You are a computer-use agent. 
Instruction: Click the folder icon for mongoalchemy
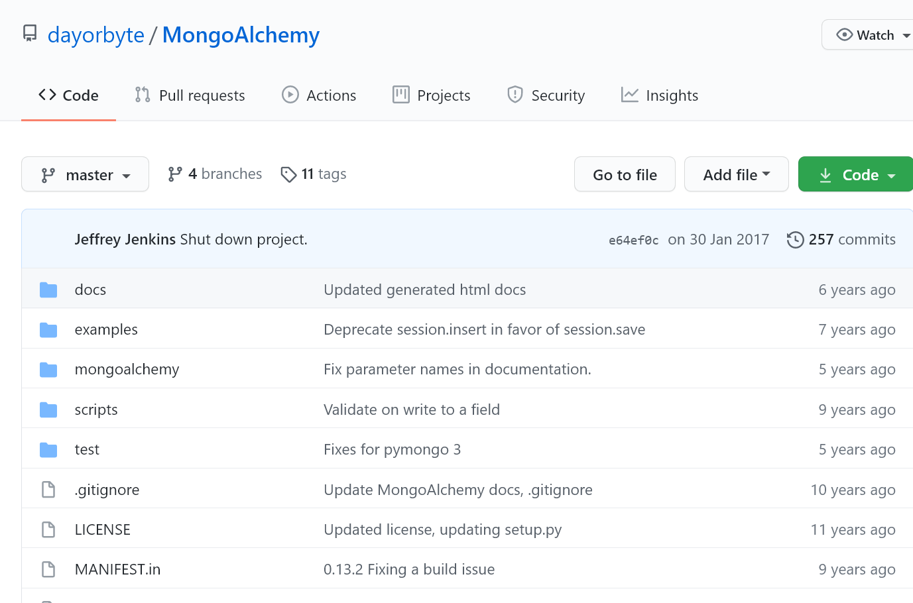pyautogui.click(x=48, y=369)
